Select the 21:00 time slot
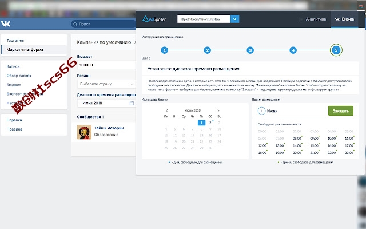Viewport: 366px width, 229px height. (x=314, y=153)
